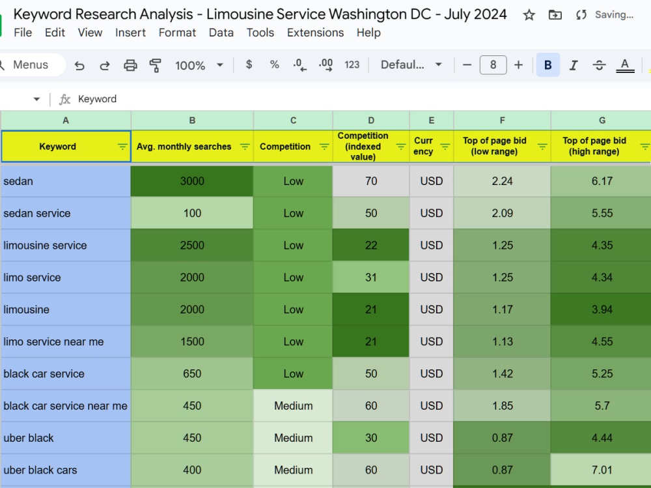The height and width of the screenshot is (488, 651).
Task: Select column B header
Action: (x=192, y=121)
